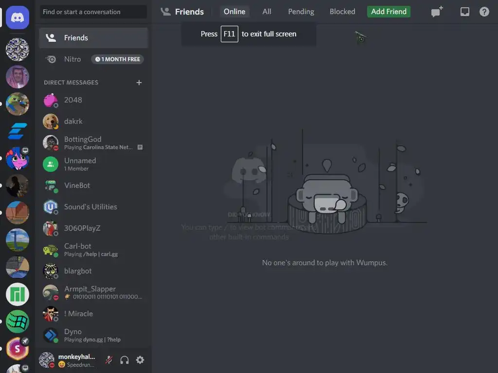Open the Inbox icon
This screenshot has height=373, width=498.
464,12
